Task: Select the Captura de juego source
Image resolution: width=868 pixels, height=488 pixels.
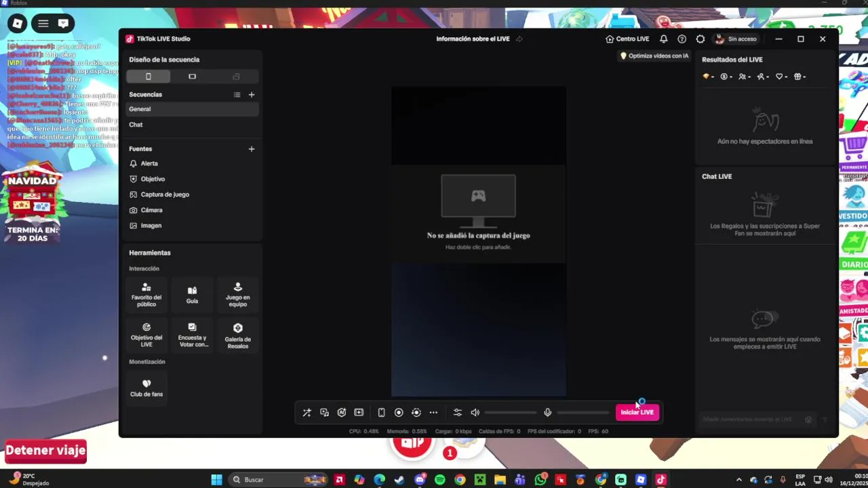Action: [x=192, y=195]
